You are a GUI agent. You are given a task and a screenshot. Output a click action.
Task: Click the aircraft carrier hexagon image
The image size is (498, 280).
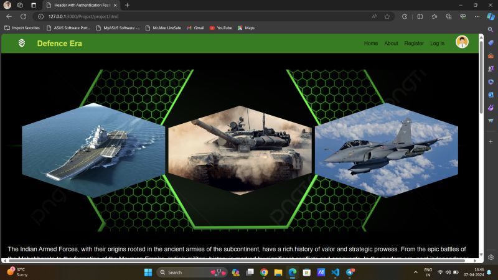pyautogui.click(x=93, y=150)
